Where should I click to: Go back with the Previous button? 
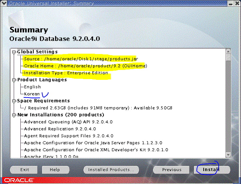click(172, 170)
